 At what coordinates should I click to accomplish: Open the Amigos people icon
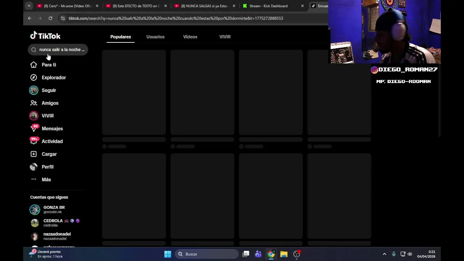[x=34, y=103]
